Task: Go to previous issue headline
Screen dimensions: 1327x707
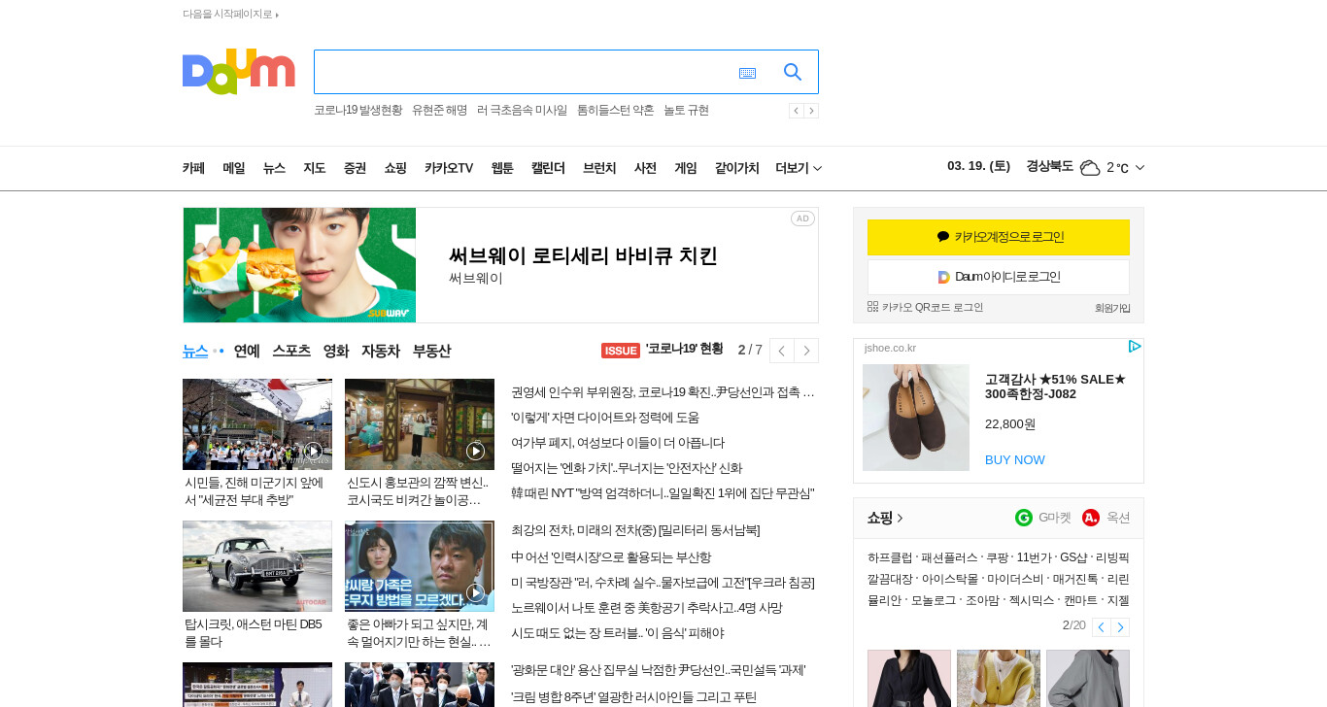Action: [x=781, y=351]
